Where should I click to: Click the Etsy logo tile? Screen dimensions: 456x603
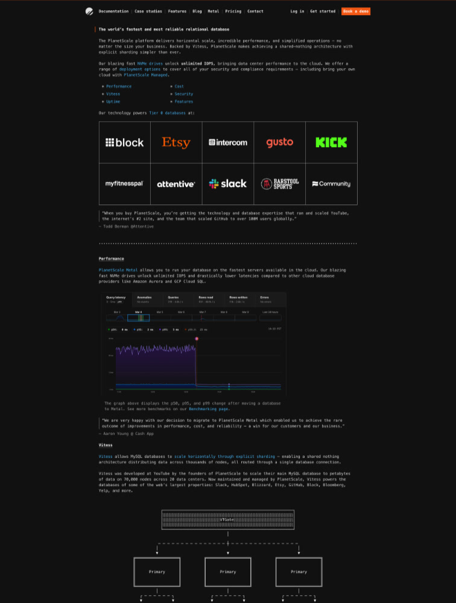point(176,142)
